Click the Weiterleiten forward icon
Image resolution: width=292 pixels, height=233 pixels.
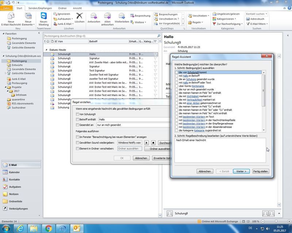point(122,16)
